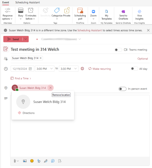Mark the event as Private
Screen dimensions: 152x168
tap(67, 12)
